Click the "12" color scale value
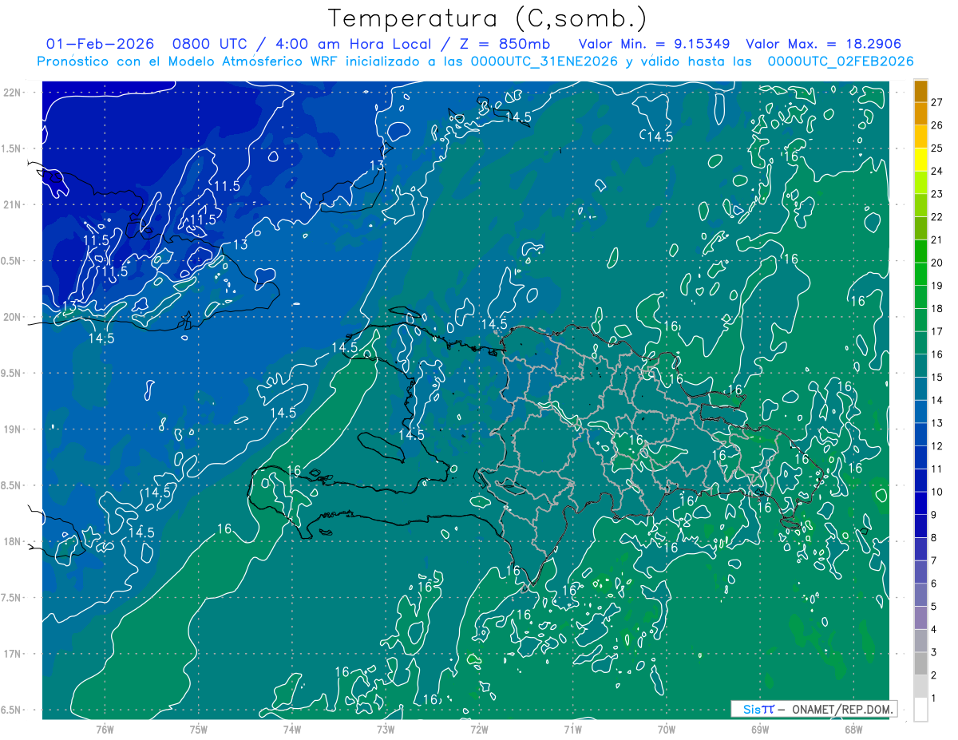Image resolution: width=958 pixels, height=740 pixels. (x=936, y=445)
